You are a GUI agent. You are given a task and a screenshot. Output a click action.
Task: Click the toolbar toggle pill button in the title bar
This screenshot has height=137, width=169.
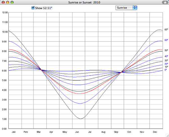pyautogui.click(x=165, y=2)
